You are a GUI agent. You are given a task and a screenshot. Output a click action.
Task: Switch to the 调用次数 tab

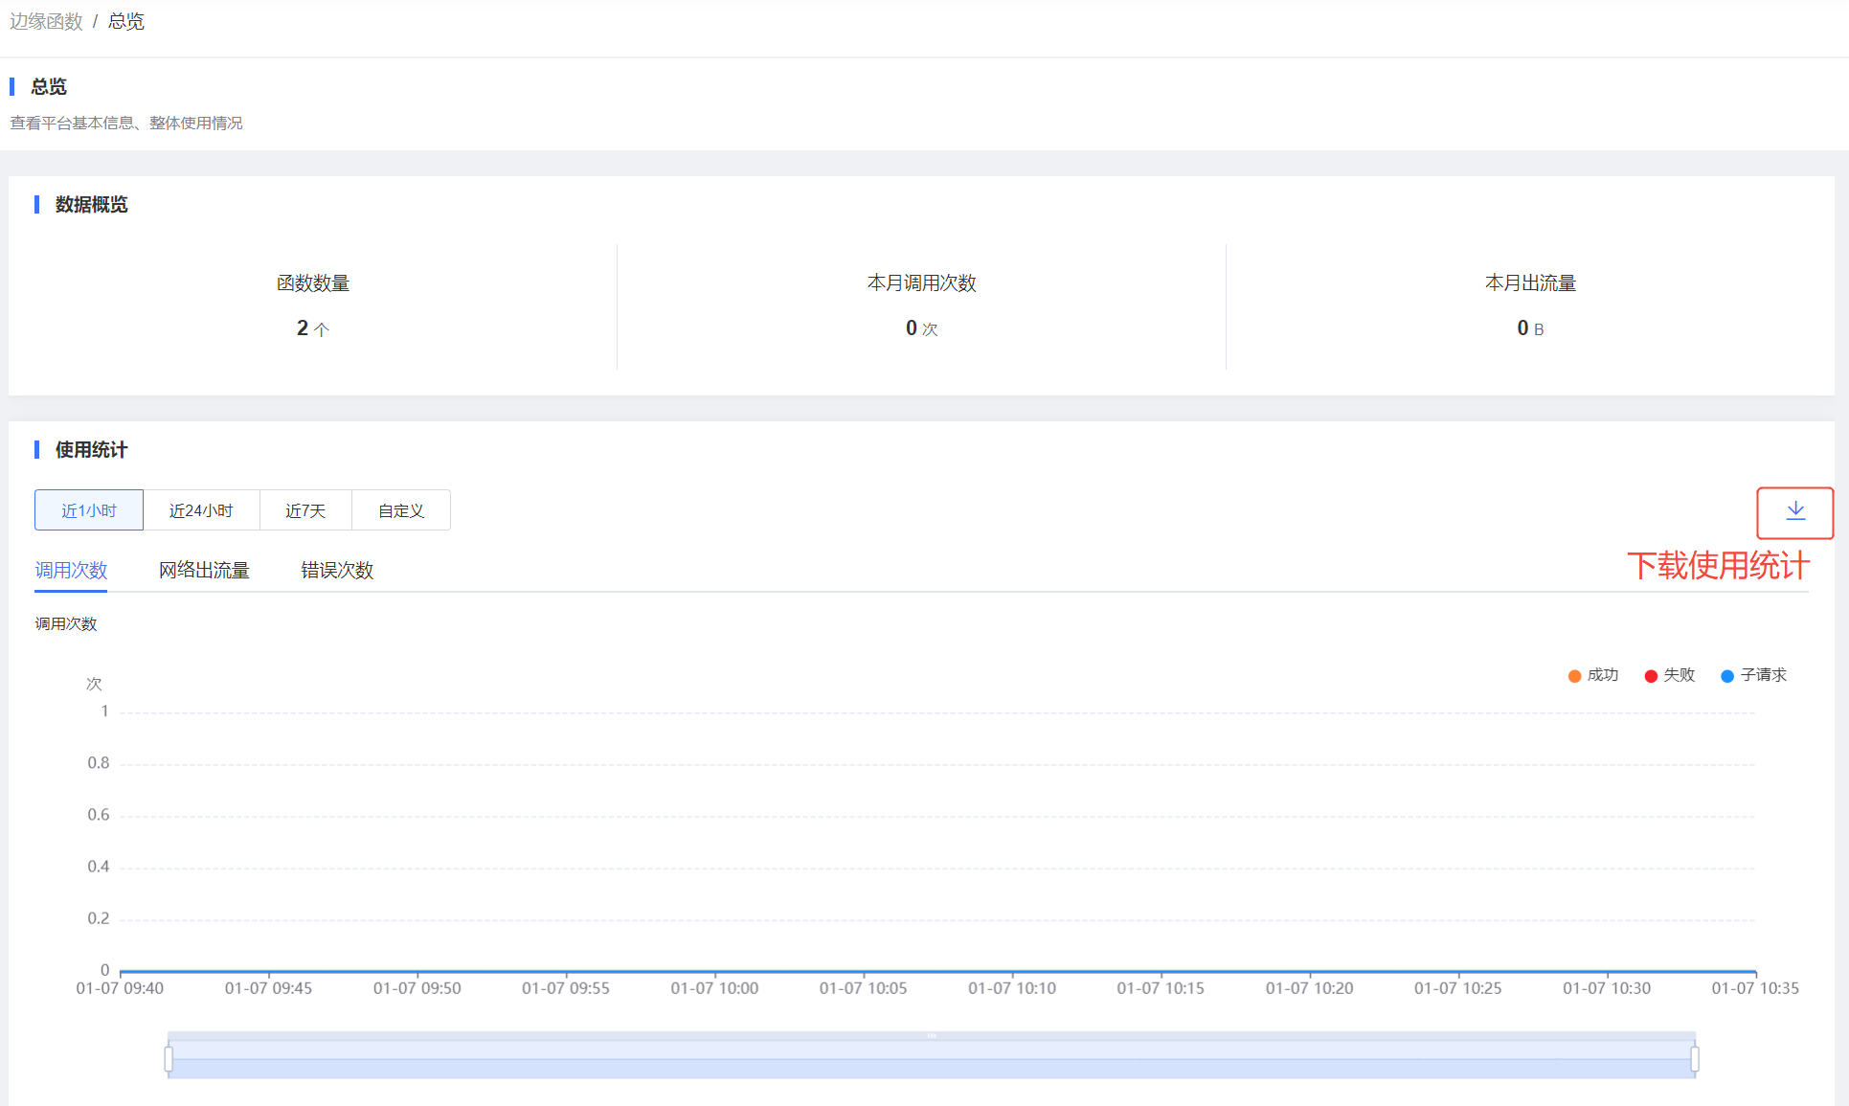tap(71, 571)
